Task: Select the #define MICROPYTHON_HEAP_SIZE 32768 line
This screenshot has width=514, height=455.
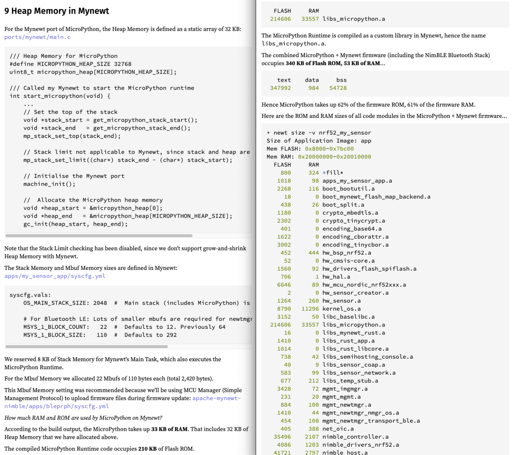Action: point(70,64)
